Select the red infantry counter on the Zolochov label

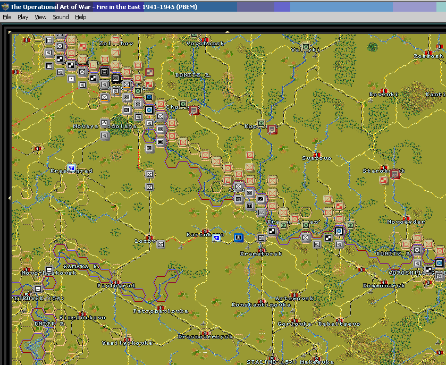pyautogui.click(x=115, y=40)
